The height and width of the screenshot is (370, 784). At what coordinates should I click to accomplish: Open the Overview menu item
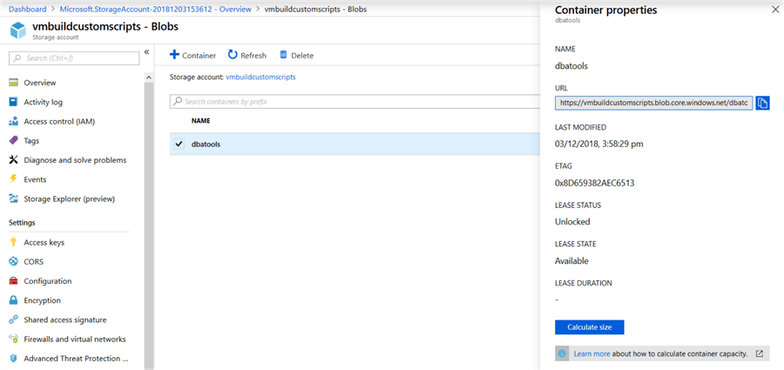pyautogui.click(x=40, y=83)
